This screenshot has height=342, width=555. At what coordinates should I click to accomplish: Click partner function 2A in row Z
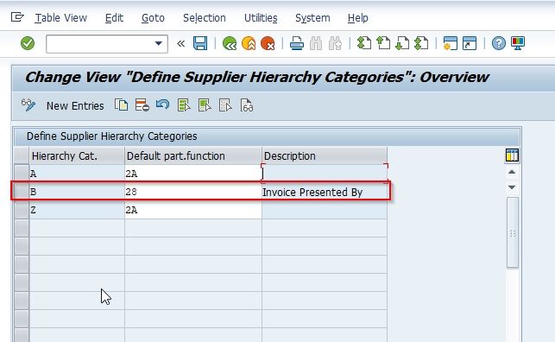coord(193,210)
